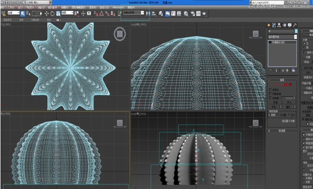This screenshot has height=189, width=313.
Task: Click the Mirror tool icon
Action: 148,13
